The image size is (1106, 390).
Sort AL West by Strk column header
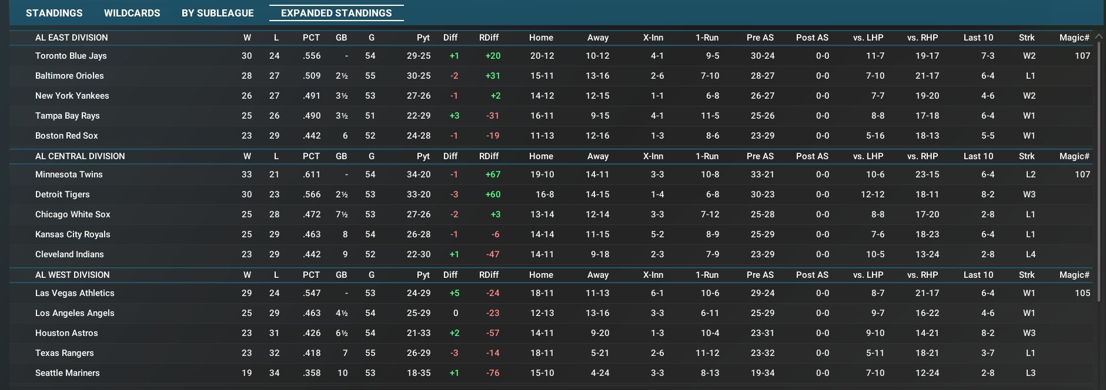point(1027,275)
